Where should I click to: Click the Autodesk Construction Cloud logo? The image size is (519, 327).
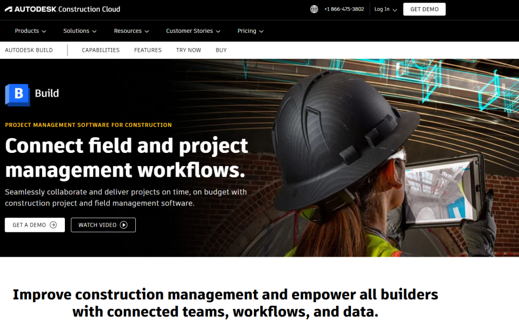[x=63, y=9]
